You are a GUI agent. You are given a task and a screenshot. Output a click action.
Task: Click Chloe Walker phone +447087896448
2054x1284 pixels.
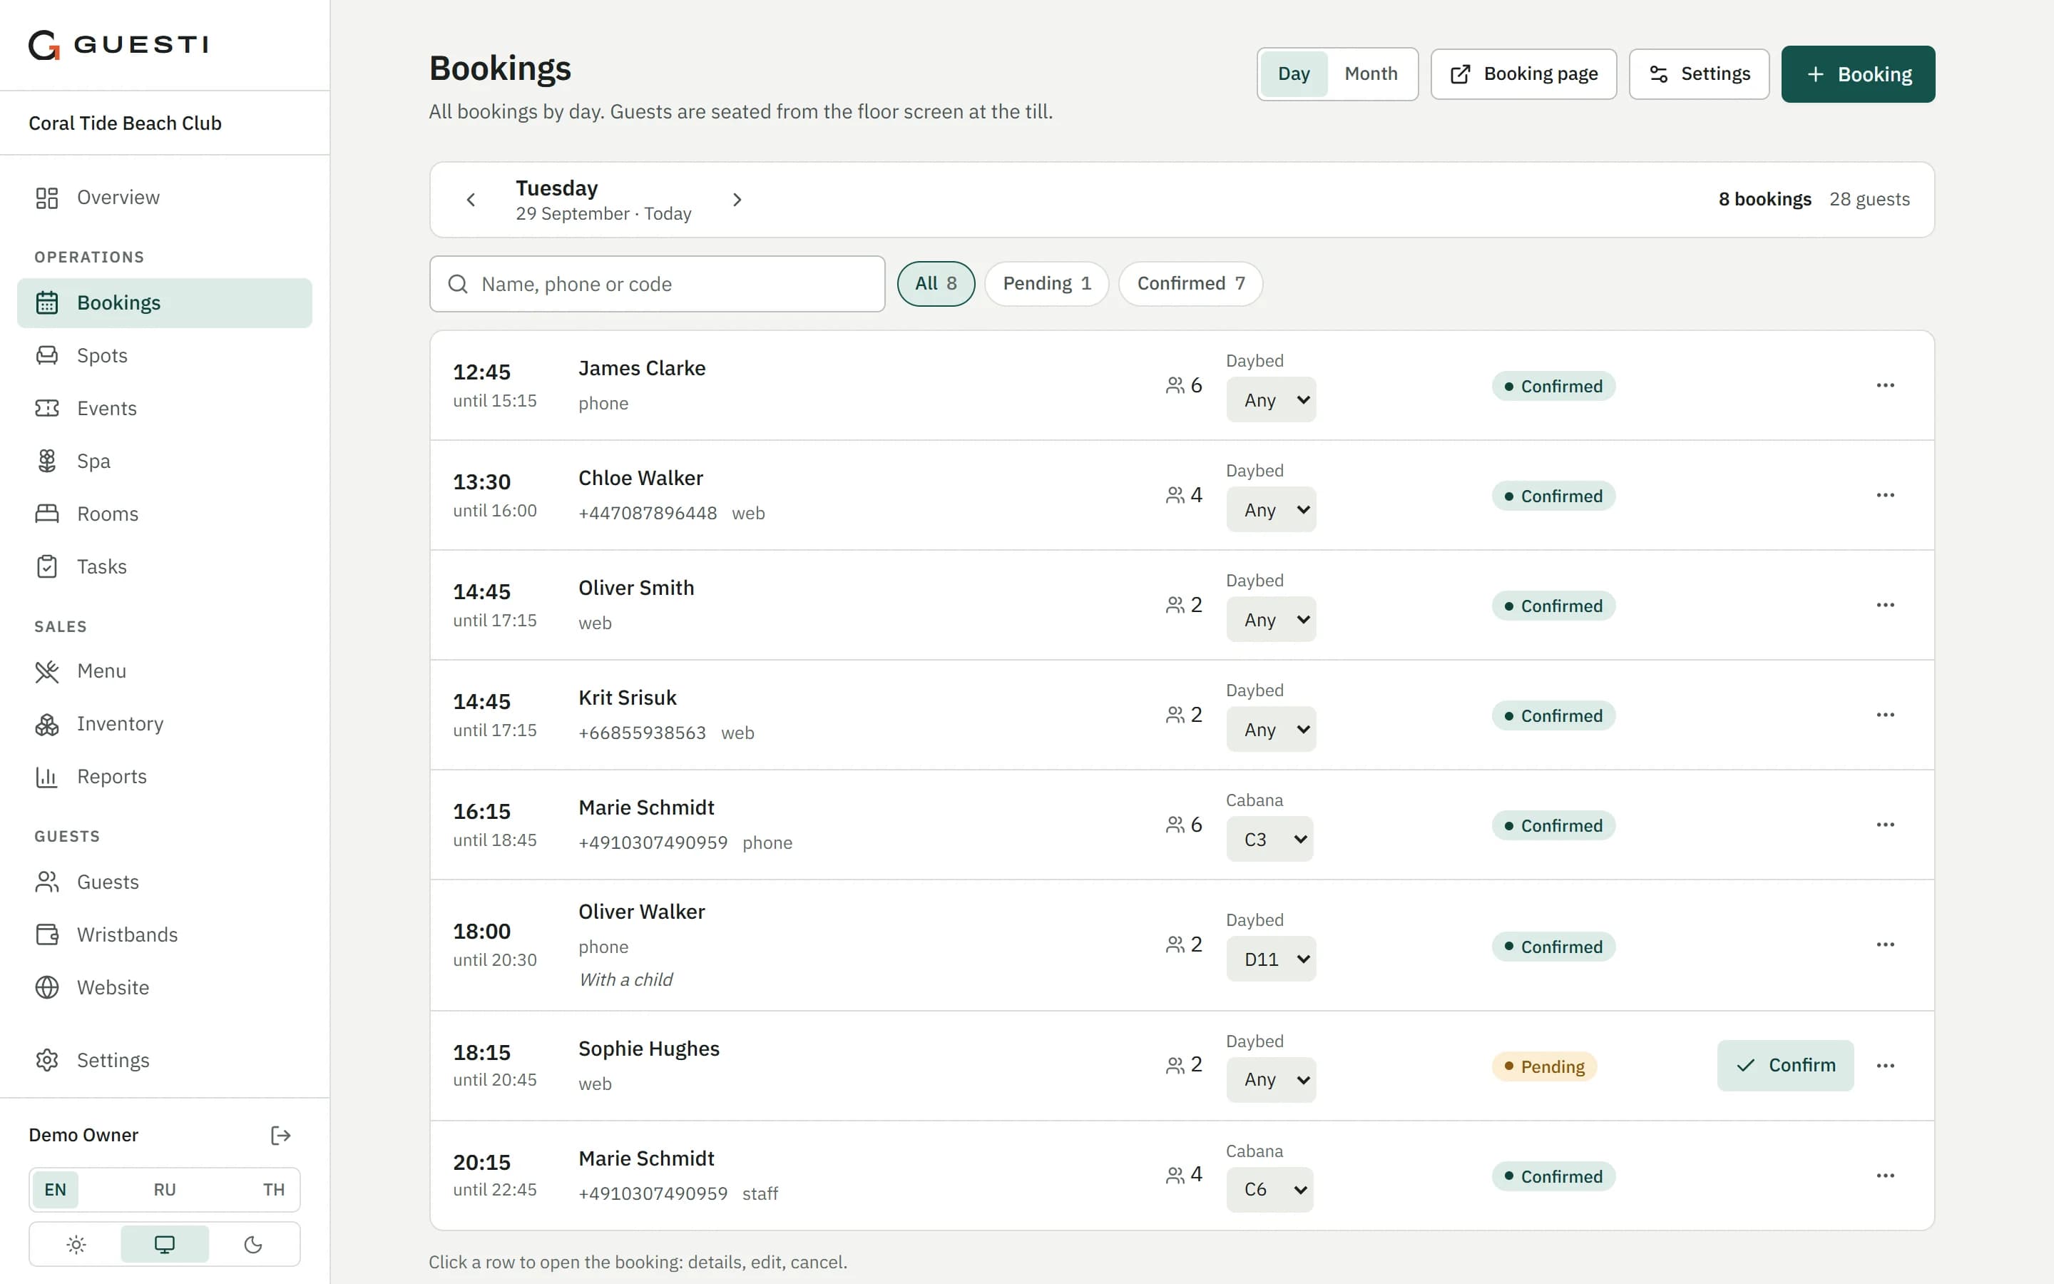pyautogui.click(x=648, y=513)
